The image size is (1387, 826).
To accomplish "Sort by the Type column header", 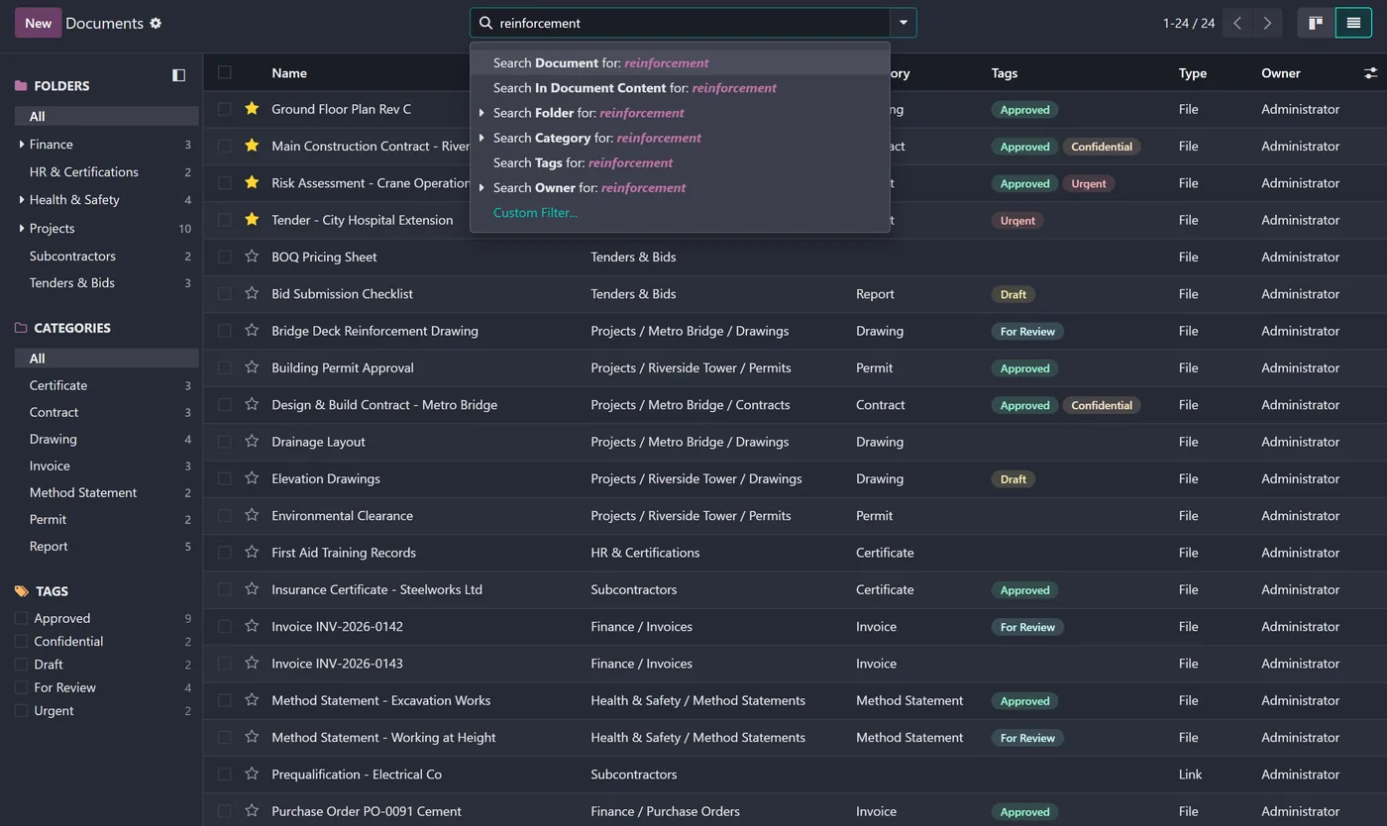I will pyautogui.click(x=1193, y=73).
